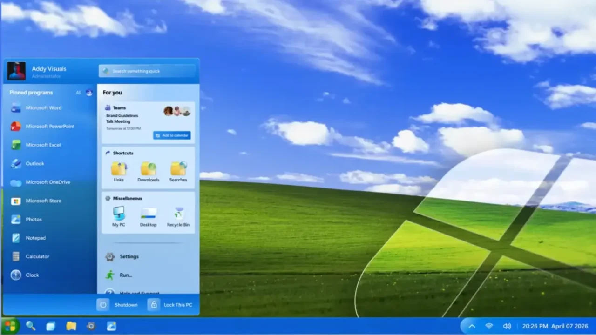Click the Search something quick field
This screenshot has height=335, width=596.
click(x=148, y=71)
